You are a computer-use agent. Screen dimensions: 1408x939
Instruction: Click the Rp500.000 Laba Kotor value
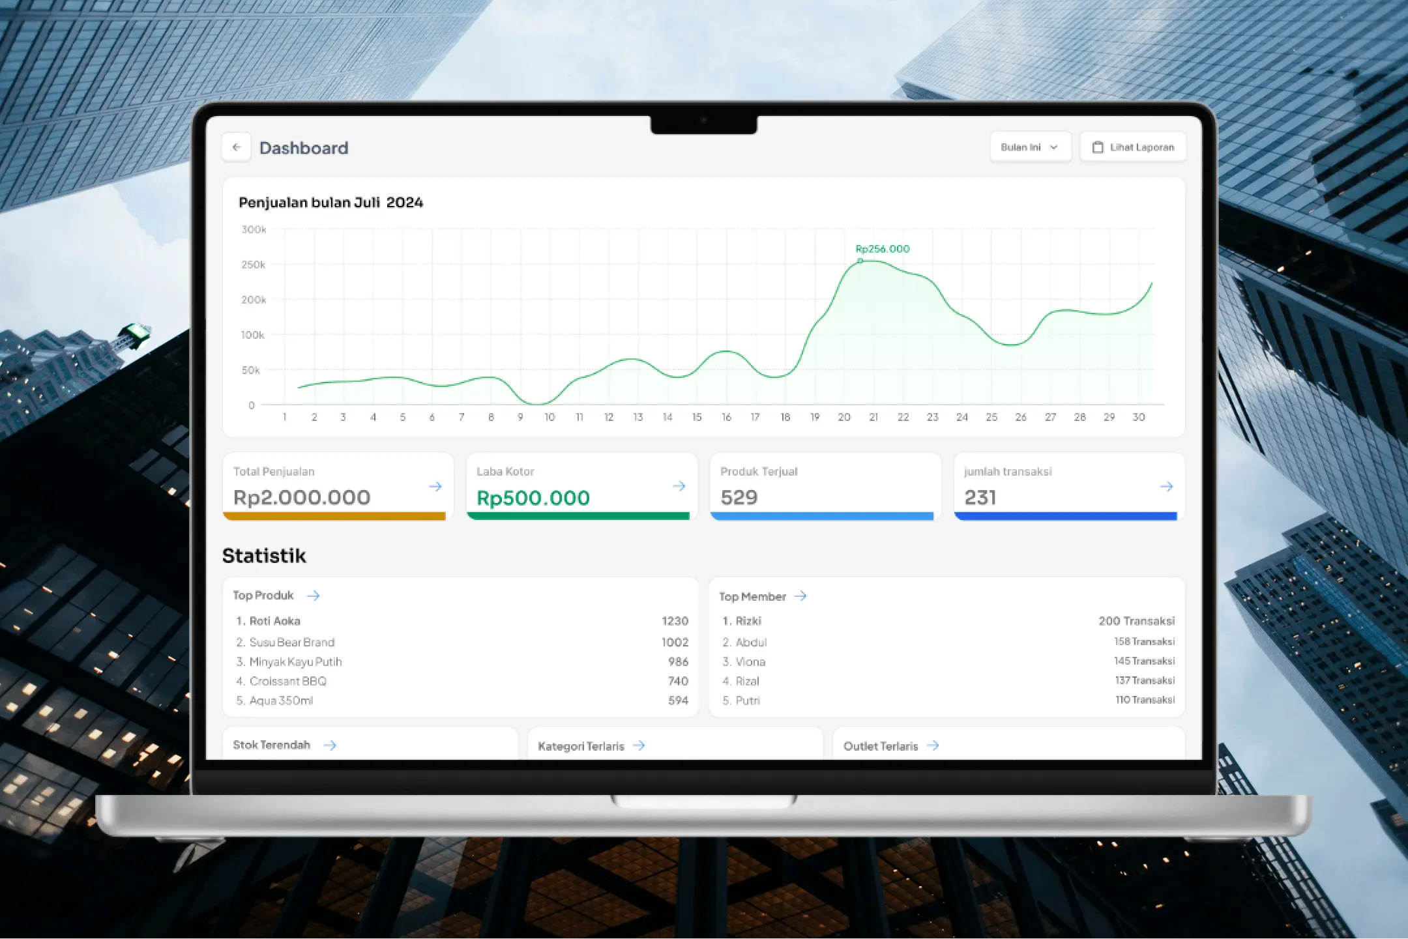tap(533, 498)
